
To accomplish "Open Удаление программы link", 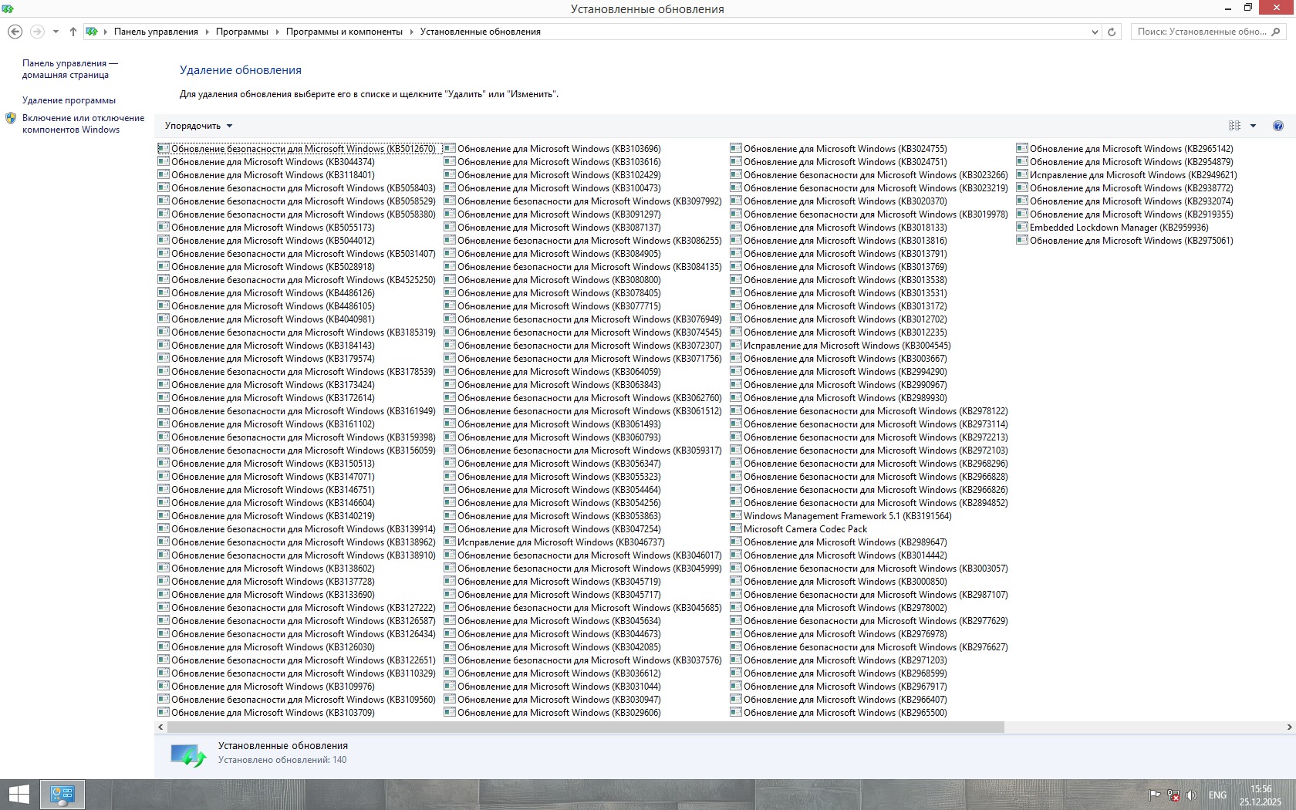I will (69, 100).
